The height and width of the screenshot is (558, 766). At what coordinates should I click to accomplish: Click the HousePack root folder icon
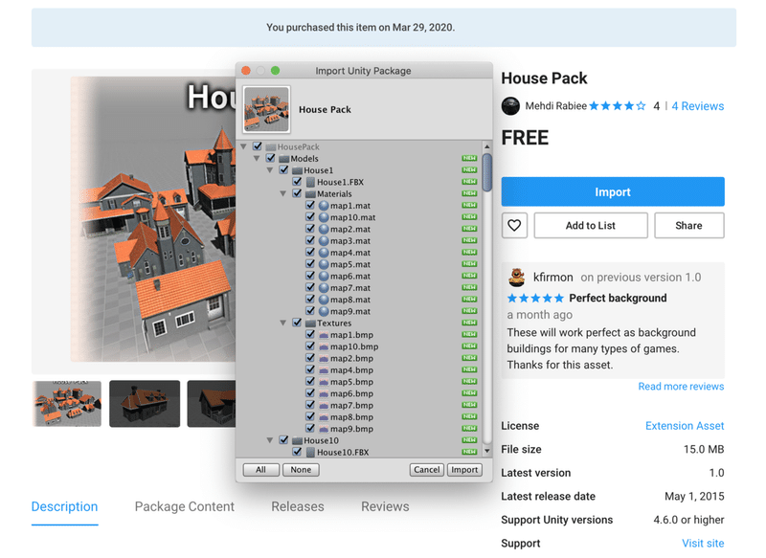(271, 147)
